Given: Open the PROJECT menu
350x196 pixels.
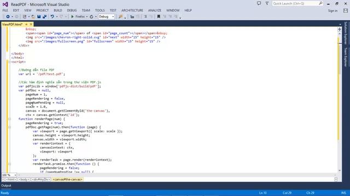Looking at the screenshot, I should 43,10.
